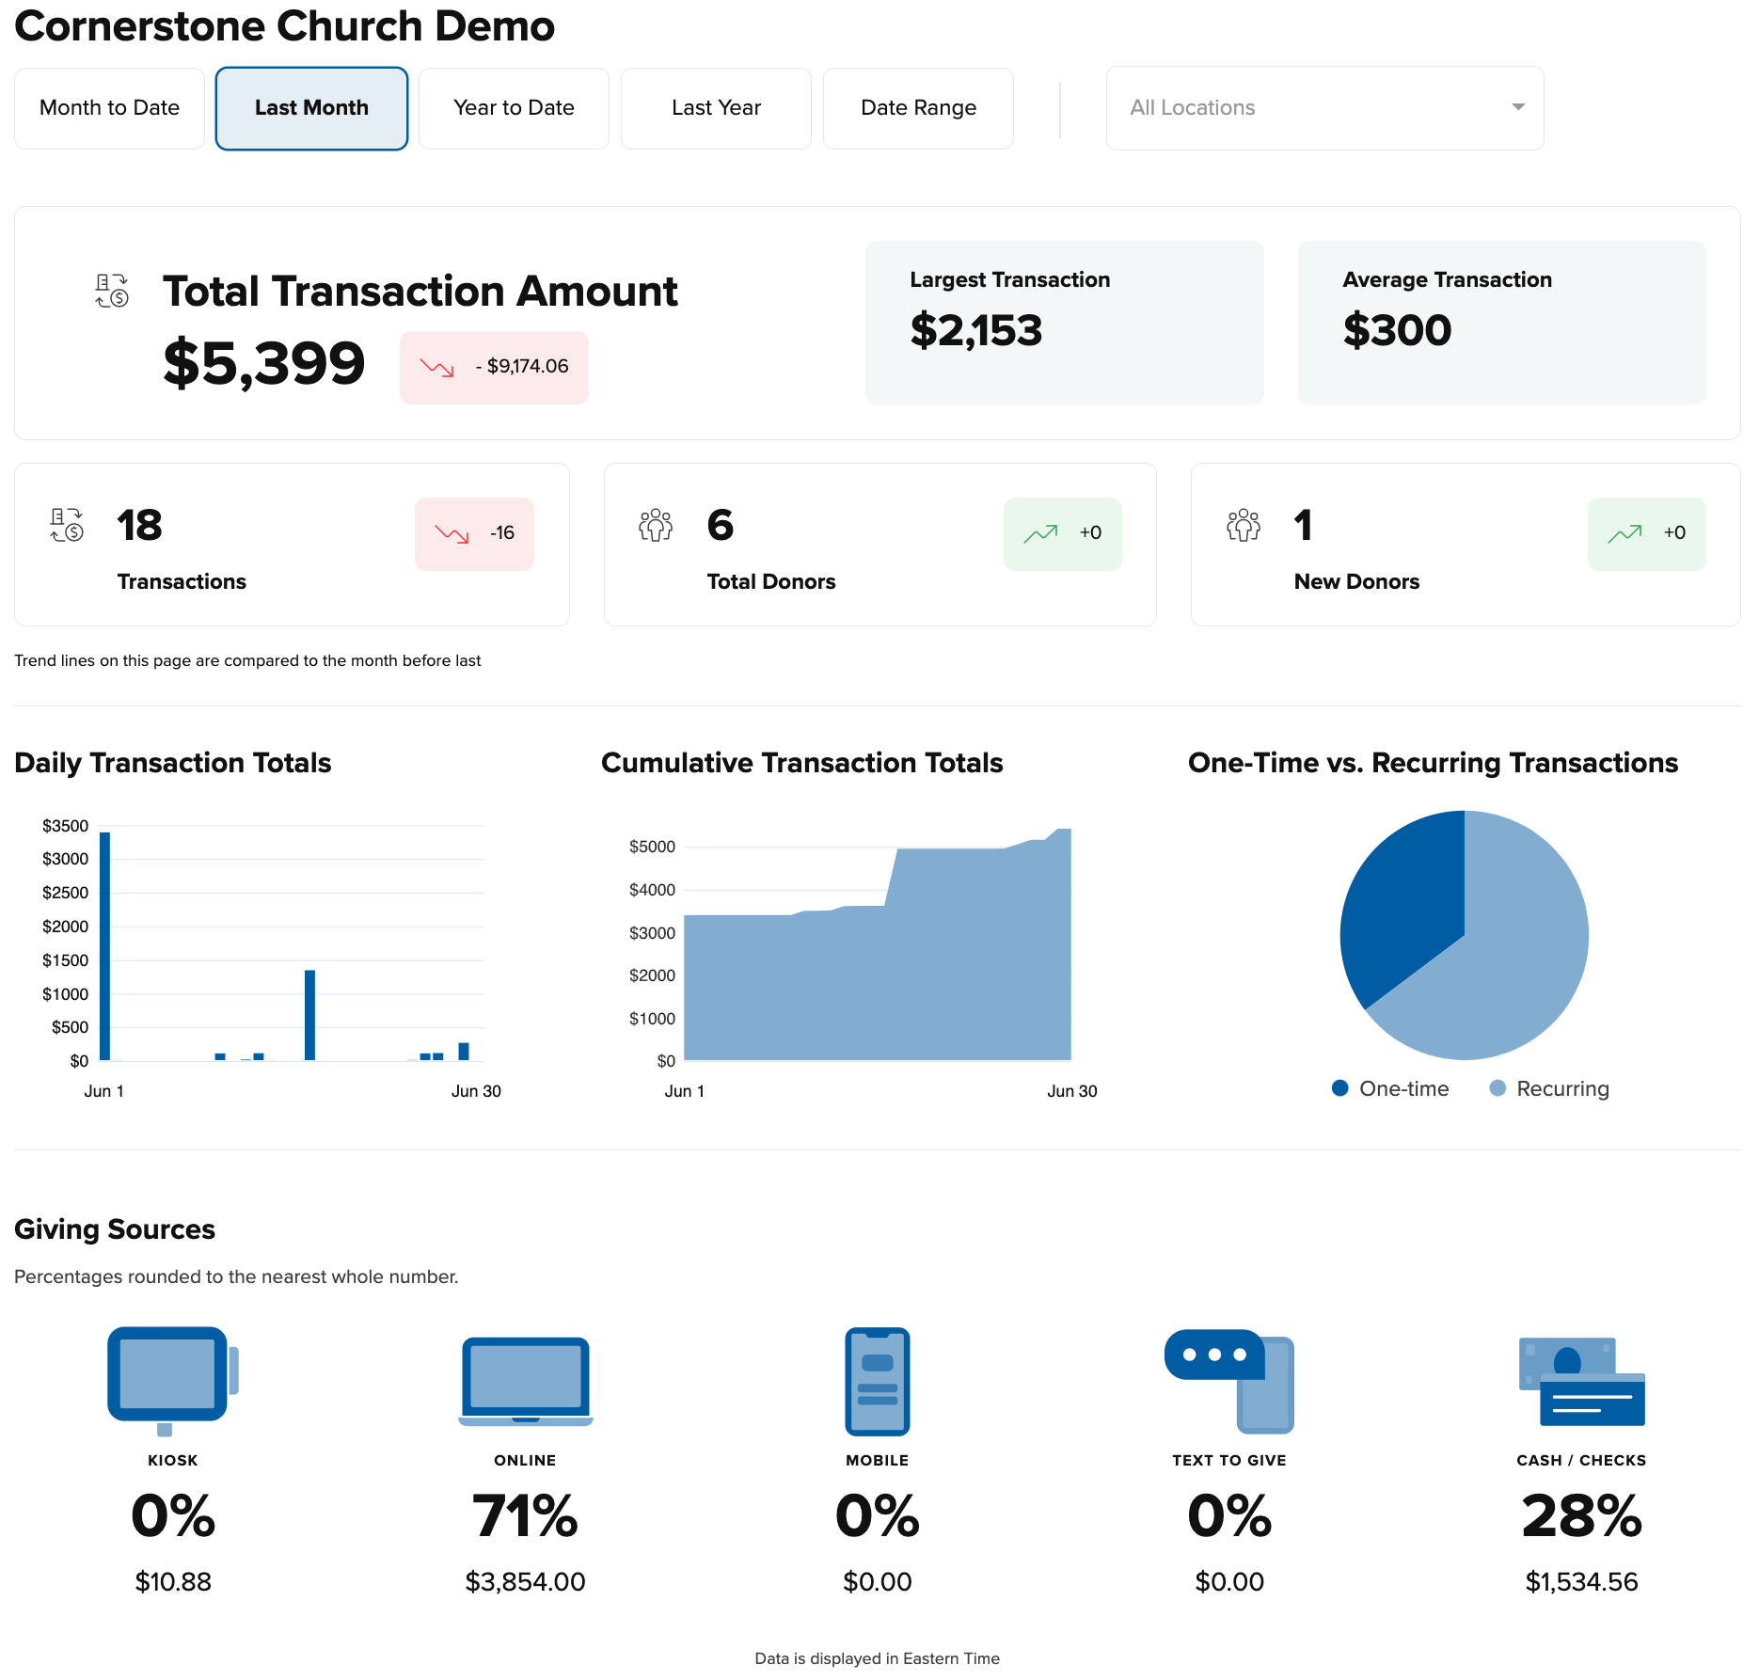
Task: Click the Kiosk giving source icon
Action: pos(172,1379)
